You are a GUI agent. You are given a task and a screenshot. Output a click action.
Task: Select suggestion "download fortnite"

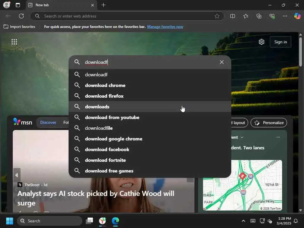pos(150,160)
